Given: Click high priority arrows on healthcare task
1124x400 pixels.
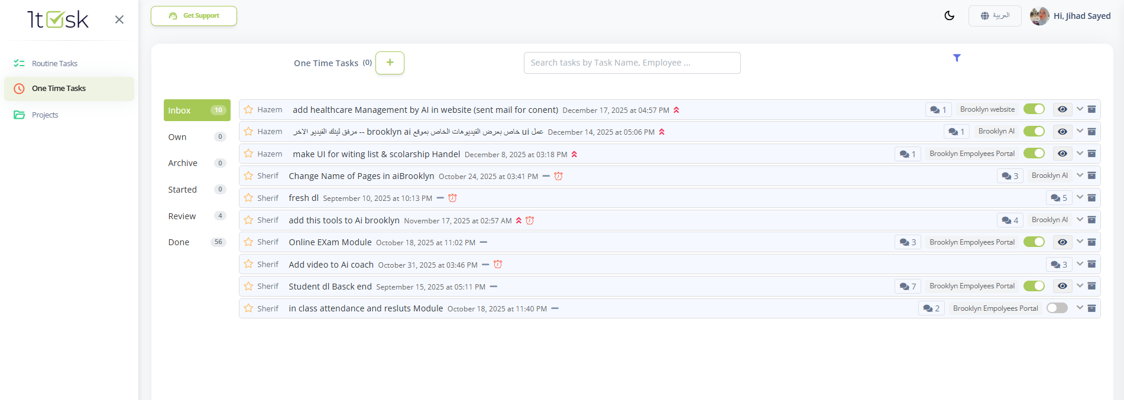Looking at the screenshot, I should (676, 110).
